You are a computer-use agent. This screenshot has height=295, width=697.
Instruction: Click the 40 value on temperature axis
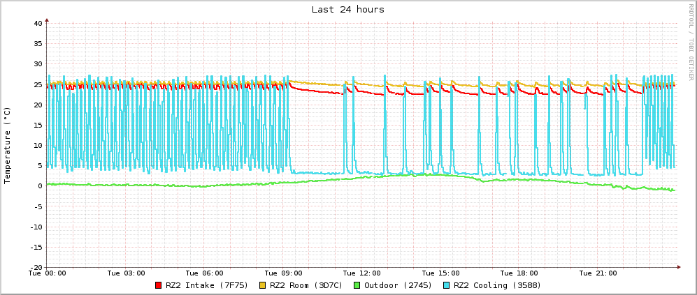click(38, 23)
